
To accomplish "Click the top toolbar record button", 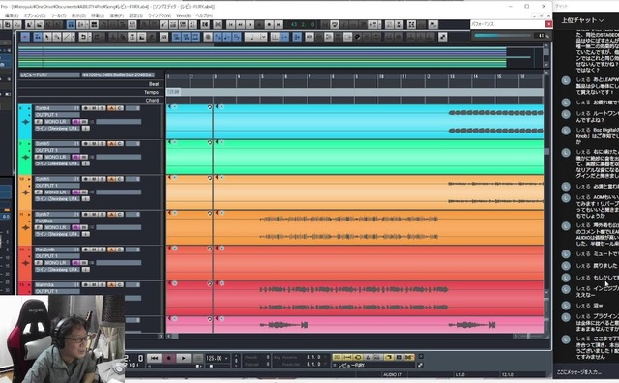I will [269, 24].
